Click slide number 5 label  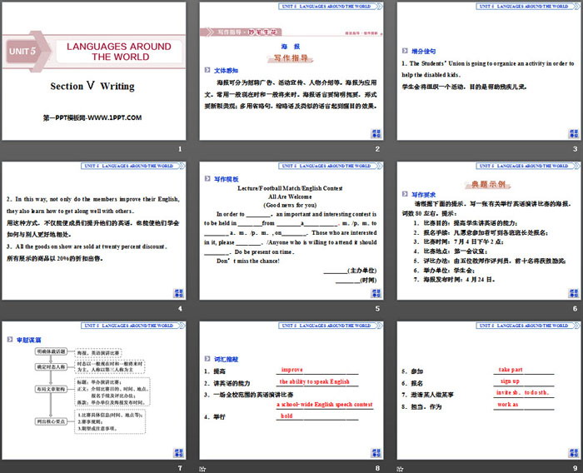click(x=377, y=309)
